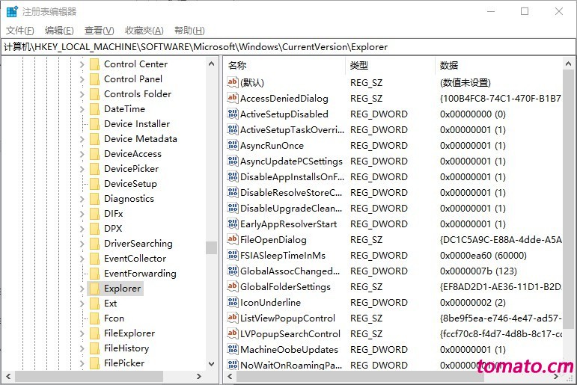The image size is (577, 385).
Task: Click the DWORD icon of MachineOobeUpdates
Action: [232, 349]
